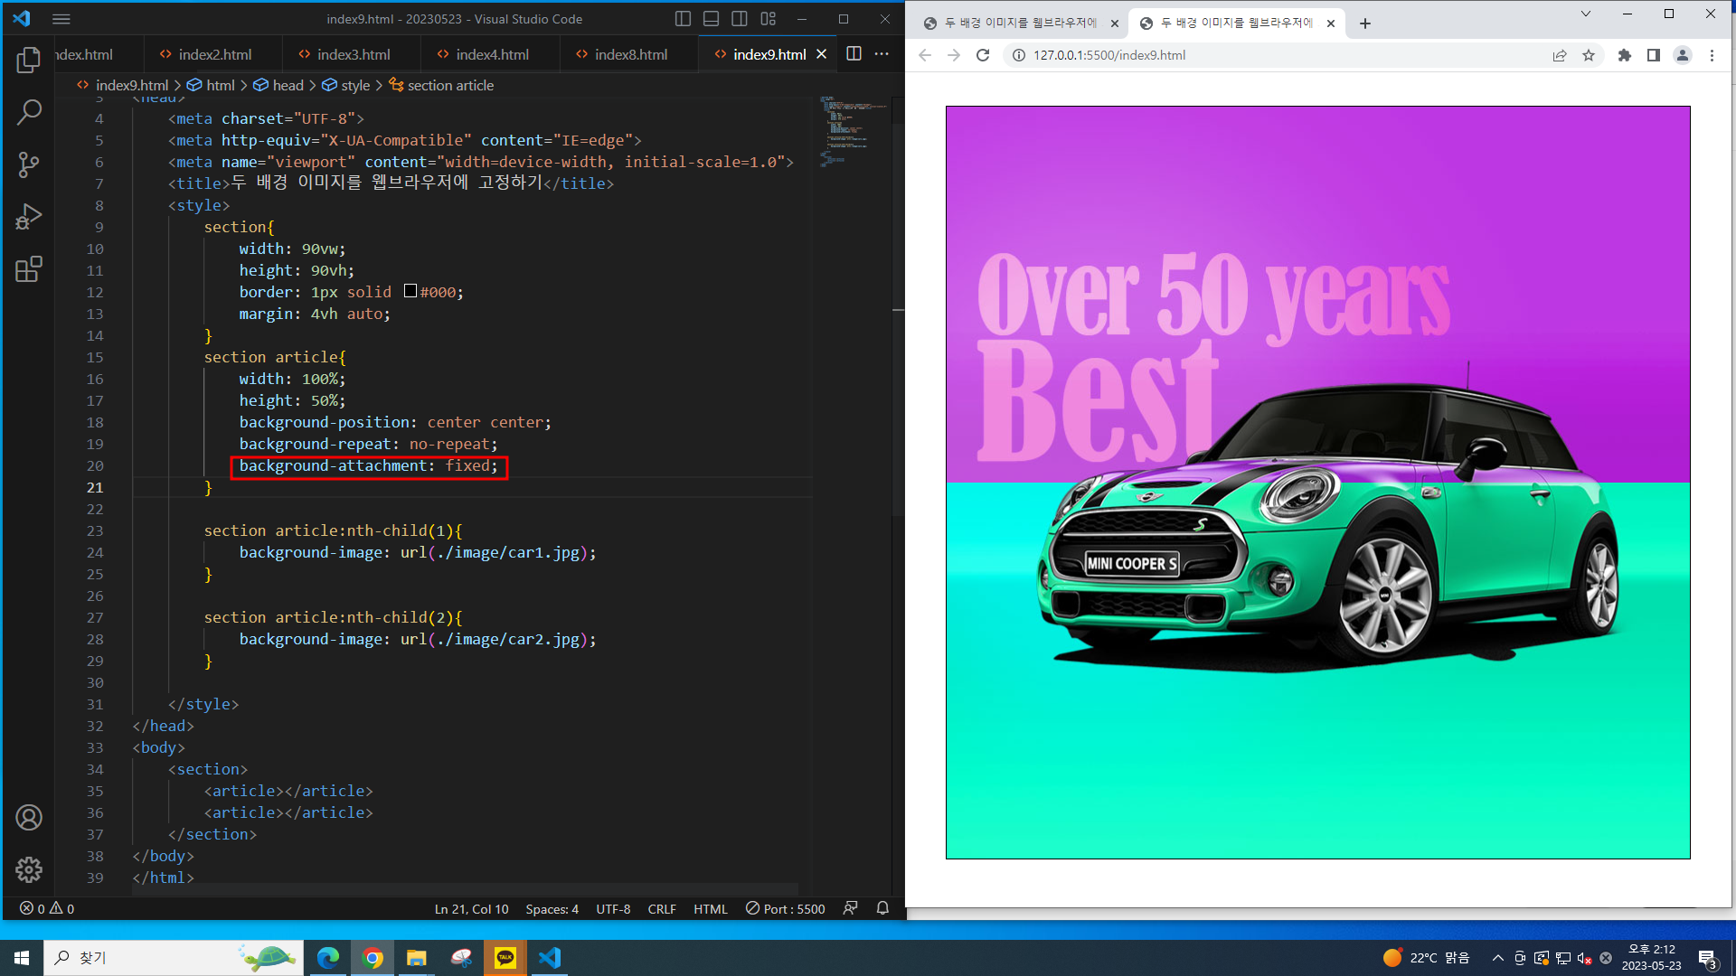The width and height of the screenshot is (1736, 976).
Task: Switch to the index8.html tab
Action: point(629,54)
